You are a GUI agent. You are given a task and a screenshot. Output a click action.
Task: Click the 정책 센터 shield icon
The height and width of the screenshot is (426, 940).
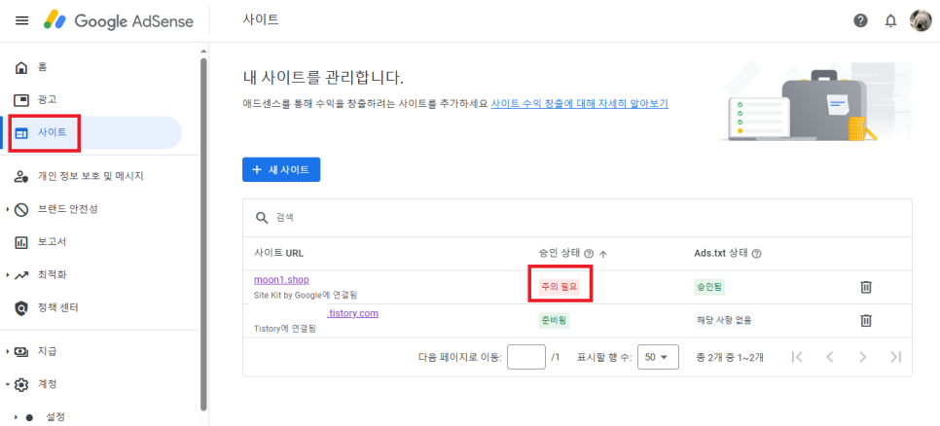(21, 308)
